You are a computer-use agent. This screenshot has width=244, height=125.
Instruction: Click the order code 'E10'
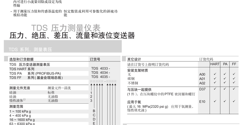click(x=202, y=102)
